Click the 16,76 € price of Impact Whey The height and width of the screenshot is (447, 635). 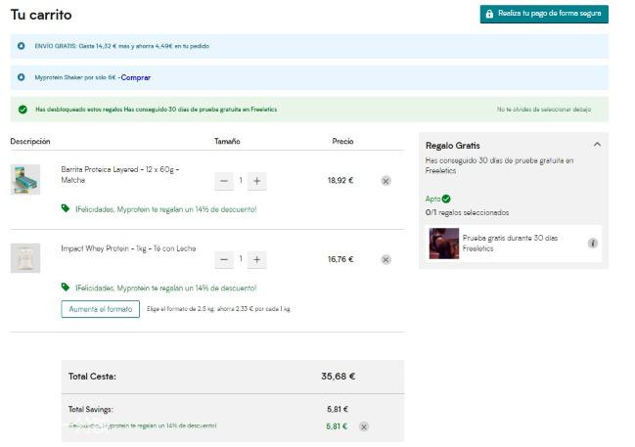[340, 259]
